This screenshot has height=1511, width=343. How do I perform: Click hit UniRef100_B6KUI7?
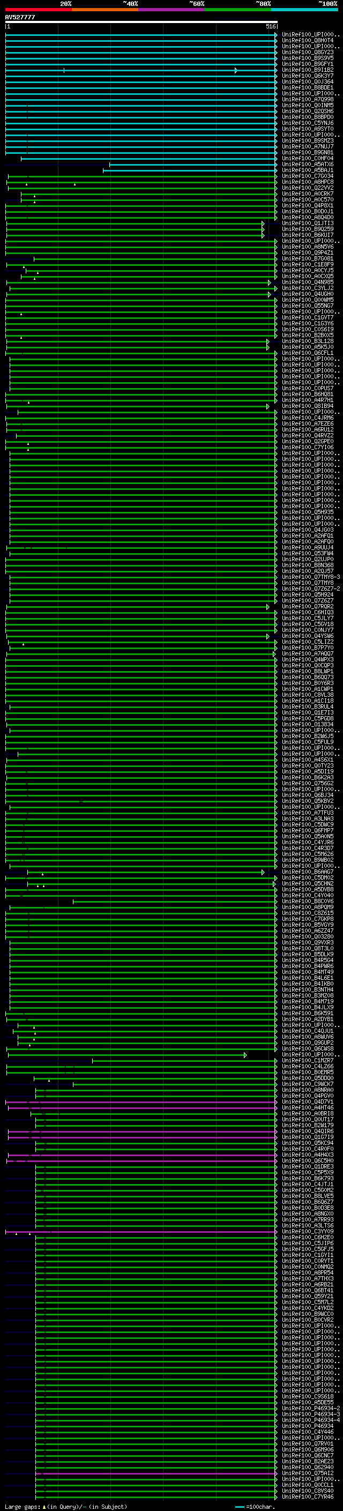click(307, 235)
